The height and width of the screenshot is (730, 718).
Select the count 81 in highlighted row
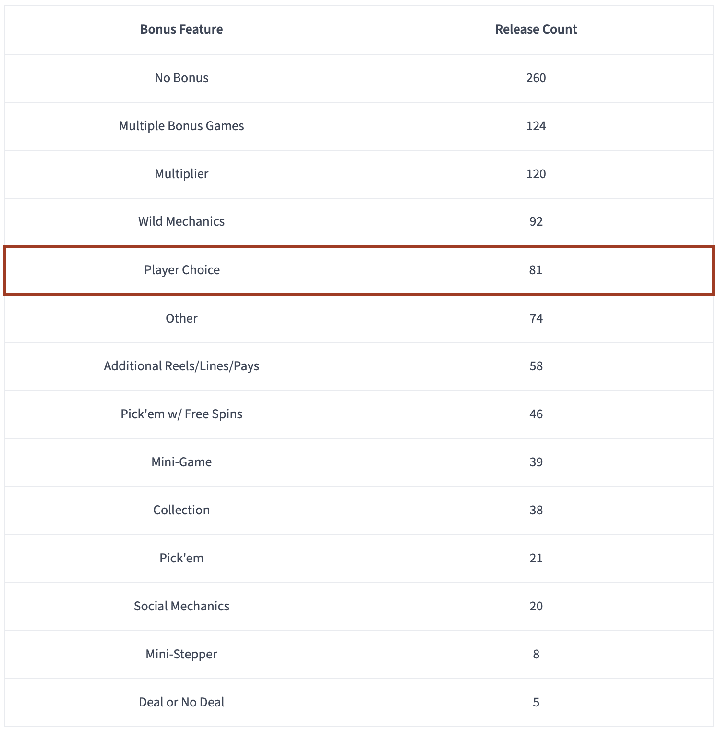536,270
